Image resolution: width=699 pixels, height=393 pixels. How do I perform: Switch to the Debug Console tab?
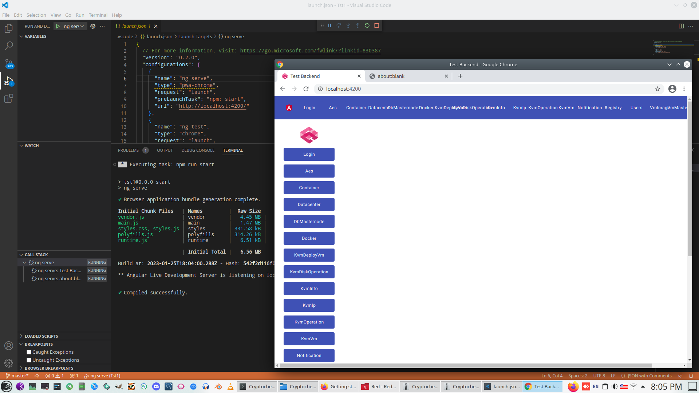198,150
